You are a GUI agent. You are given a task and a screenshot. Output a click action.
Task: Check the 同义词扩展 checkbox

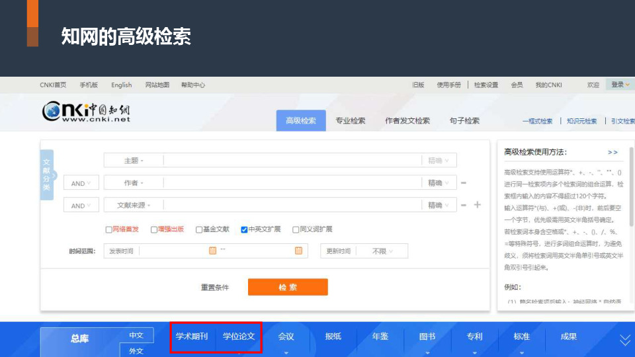point(296,229)
